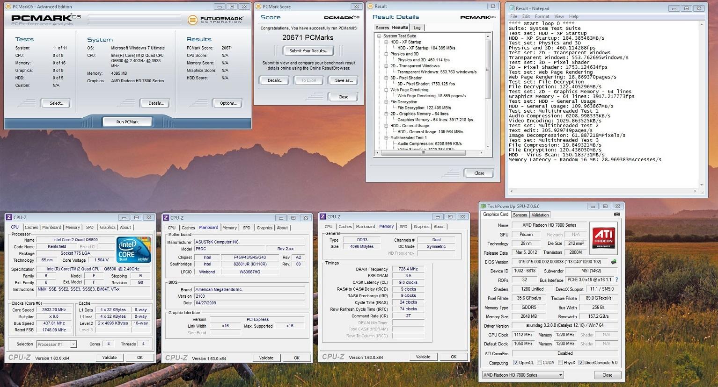Collapse the System Test Suite tree node

[379, 36]
